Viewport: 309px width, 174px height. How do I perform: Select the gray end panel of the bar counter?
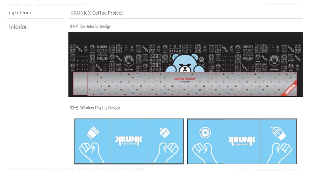point(80,84)
